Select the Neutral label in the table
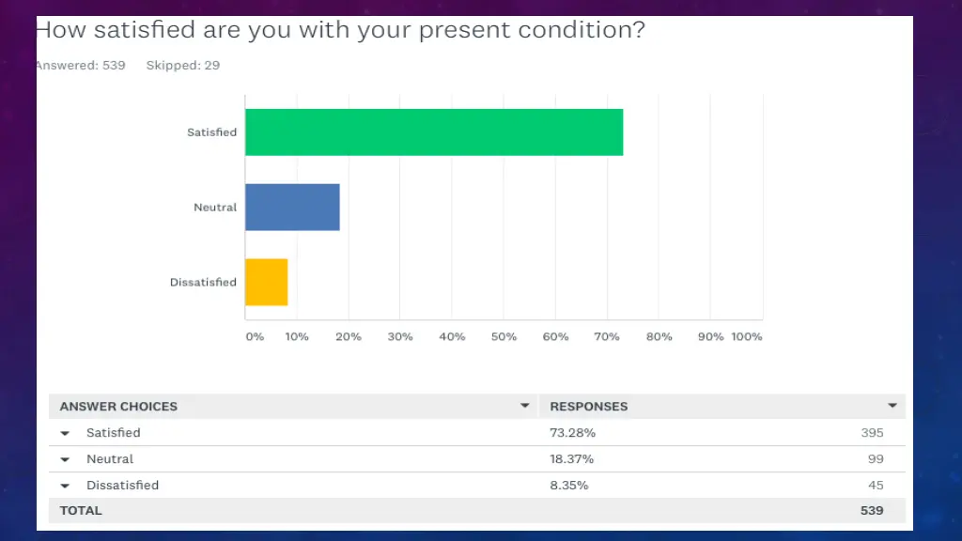 [110, 458]
